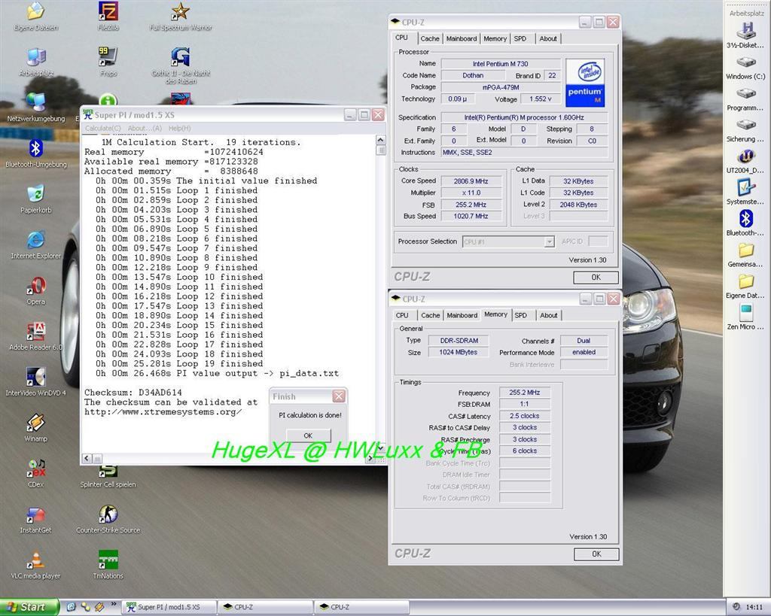
Task: Click scroll up arrow in Super PI output
Action: coord(380,141)
